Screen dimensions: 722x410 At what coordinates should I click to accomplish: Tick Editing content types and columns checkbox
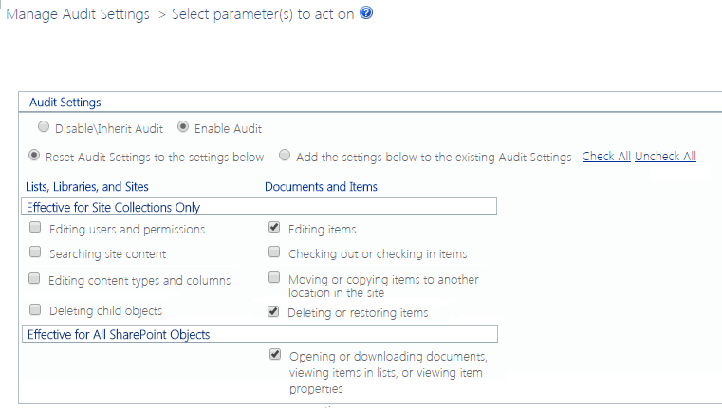coord(35,279)
